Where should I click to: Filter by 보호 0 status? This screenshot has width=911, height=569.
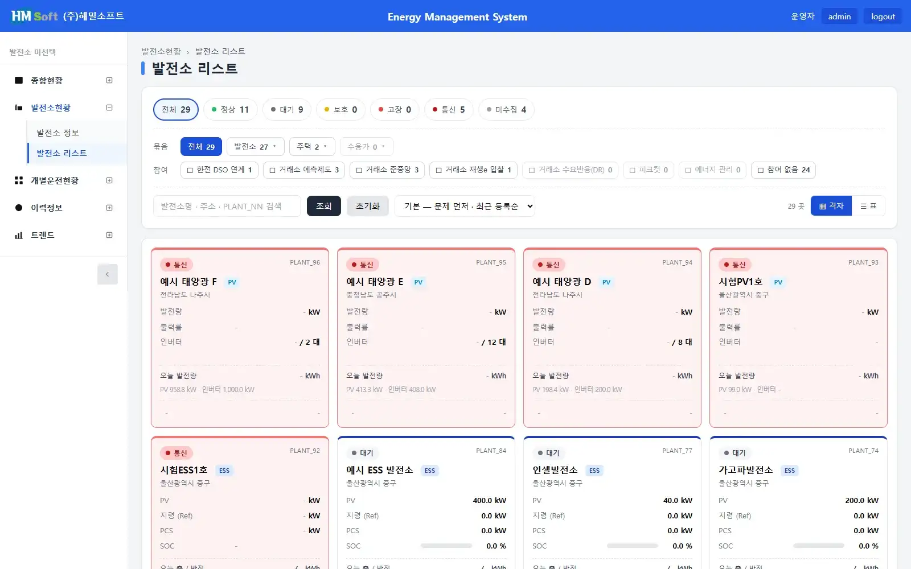pyautogui.click(x=340, y=110)
